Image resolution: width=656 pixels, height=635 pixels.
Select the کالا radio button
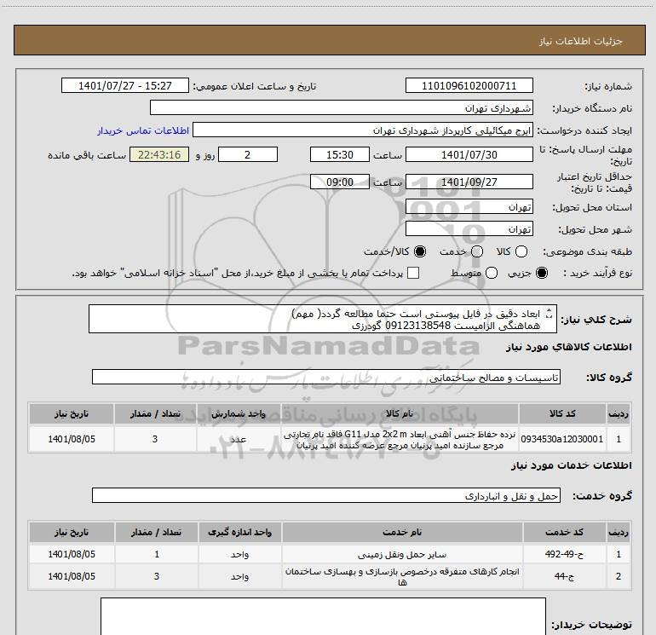coord(521,251)
